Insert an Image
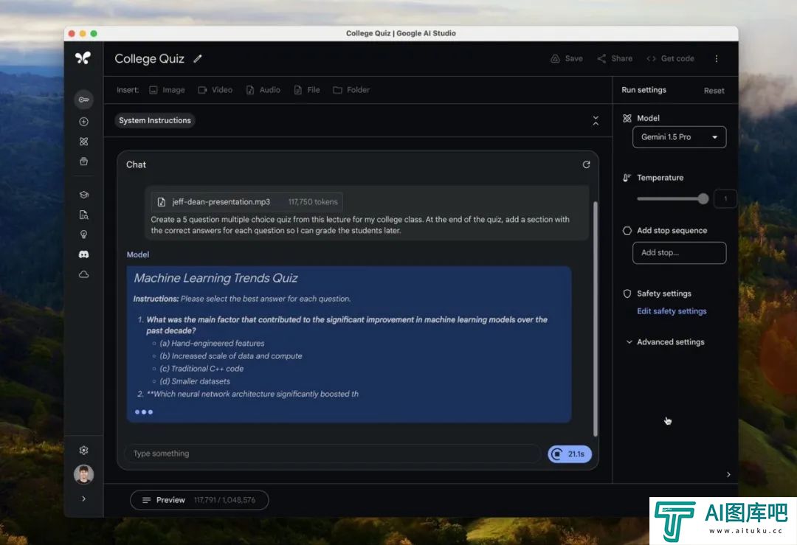 [x=167, y=90]
